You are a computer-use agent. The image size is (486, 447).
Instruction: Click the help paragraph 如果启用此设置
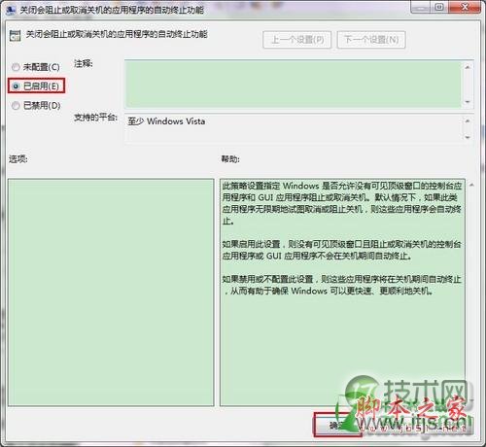click(342, 250)
